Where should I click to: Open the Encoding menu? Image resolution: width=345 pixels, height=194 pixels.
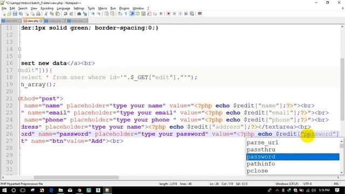point(47,9)
